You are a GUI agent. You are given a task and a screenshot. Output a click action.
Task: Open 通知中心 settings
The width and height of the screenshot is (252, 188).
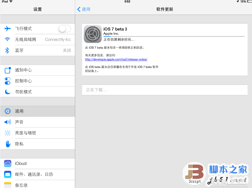[37, 70]
